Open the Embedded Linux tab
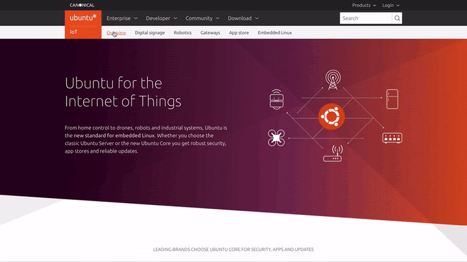The image size is (467, 262). click(275, 33)
